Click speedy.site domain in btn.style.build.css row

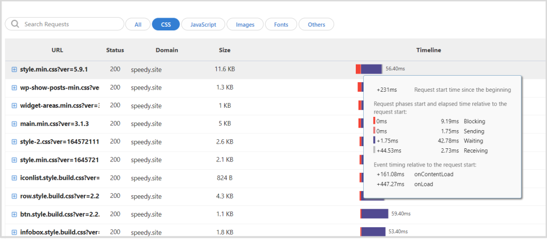coord(146,214)
